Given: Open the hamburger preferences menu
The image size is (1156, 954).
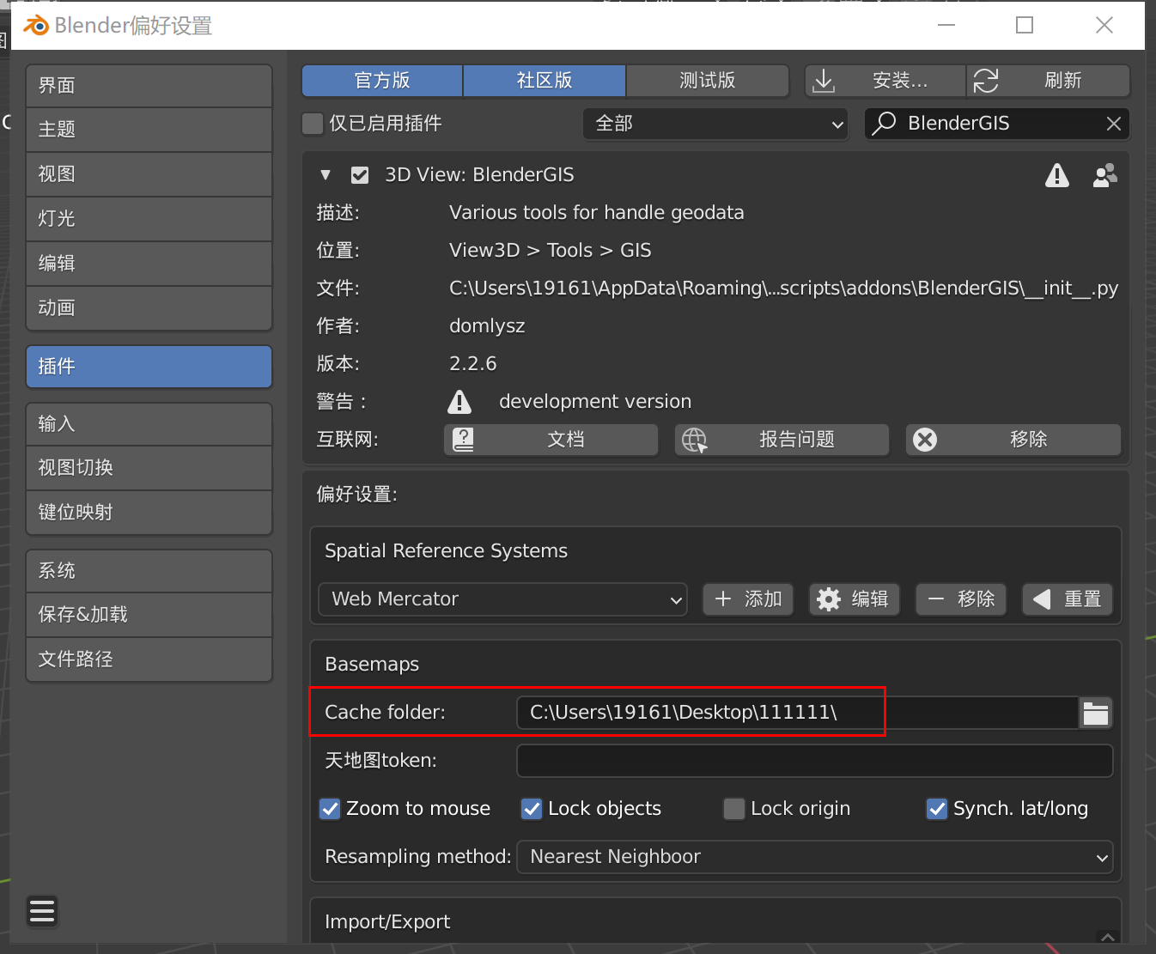Looking at the screenshot, I should point(42,910).
